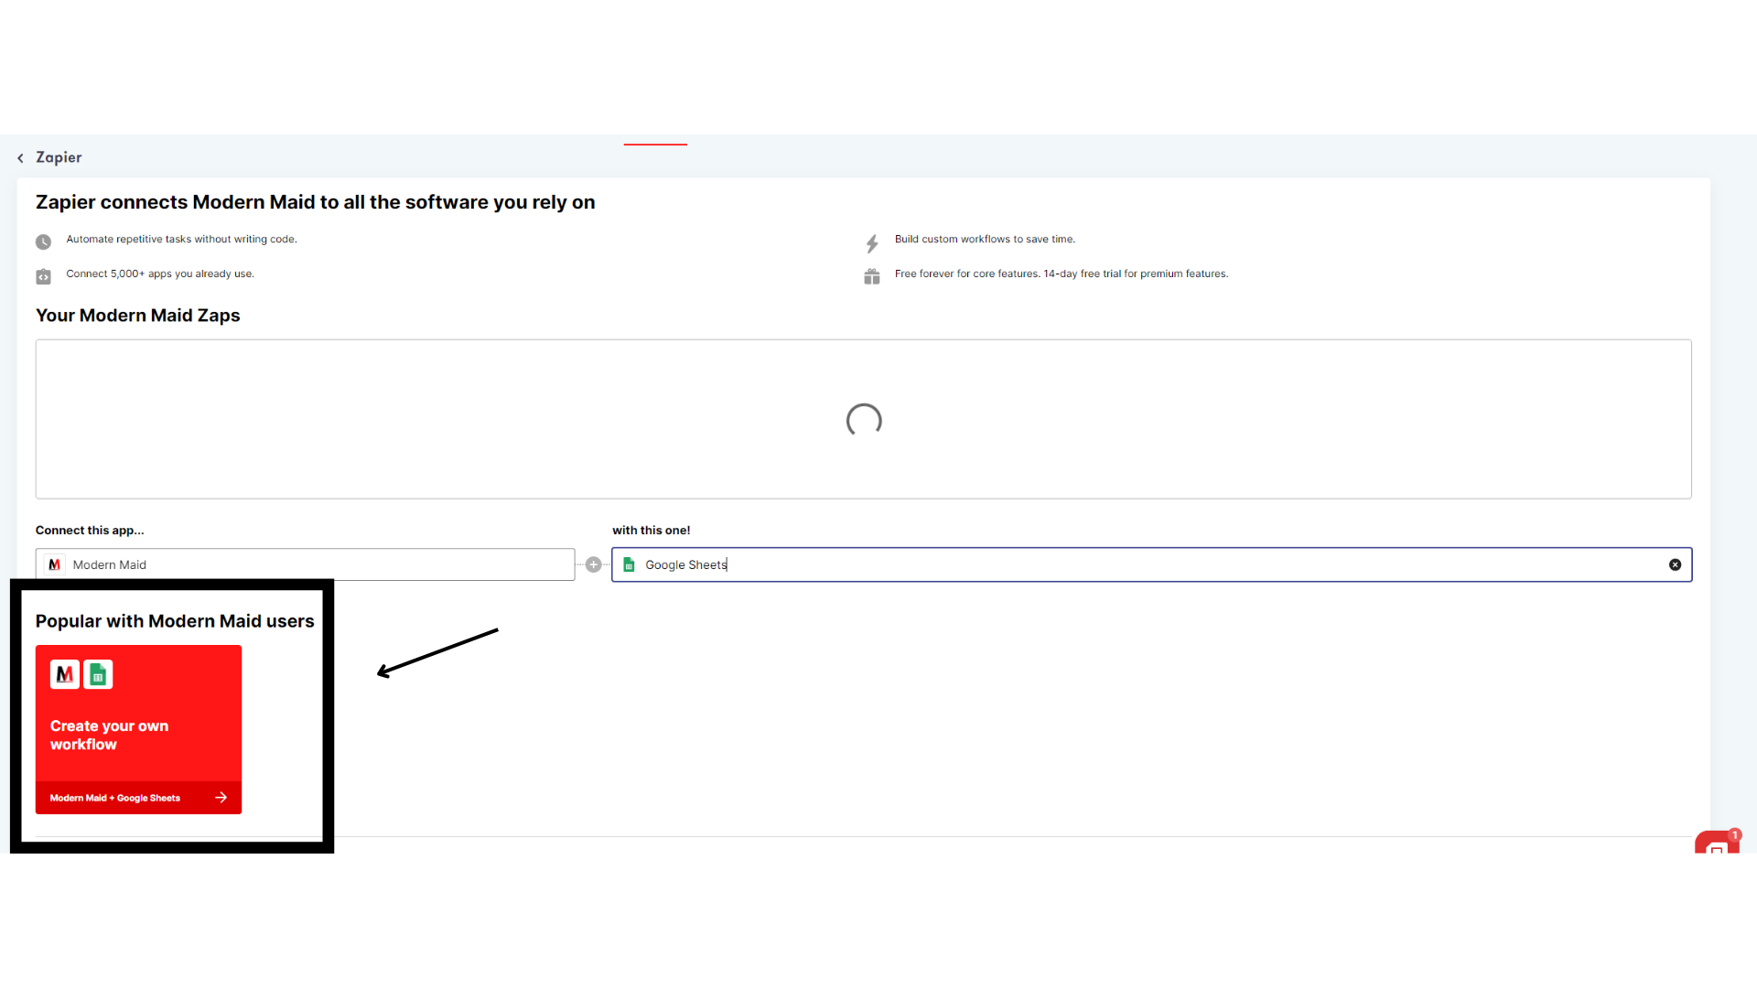Click the Modern Maid logo in connect field

[x=55, y=564]
